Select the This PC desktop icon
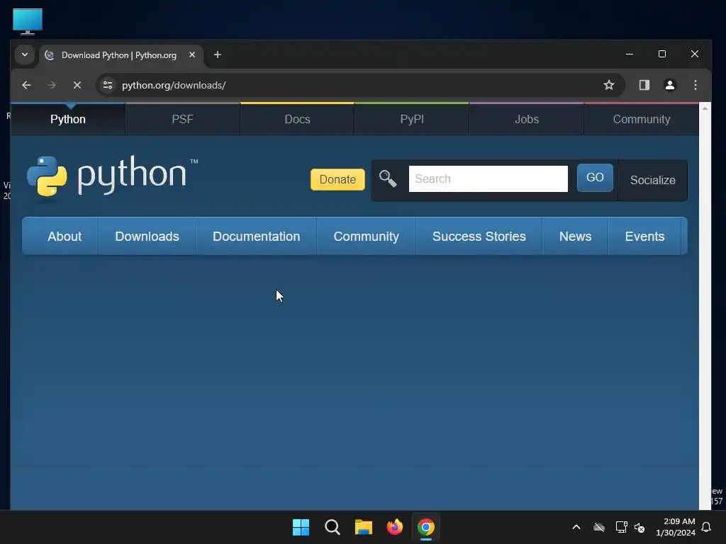This screenshot has height=544, width=726. [x=28, y=21]
